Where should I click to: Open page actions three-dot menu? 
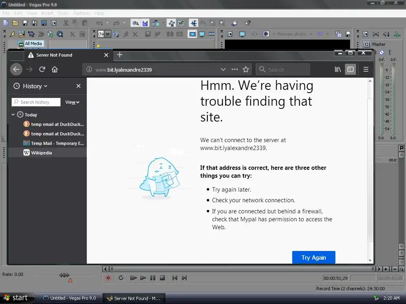(x=235, y=69)
